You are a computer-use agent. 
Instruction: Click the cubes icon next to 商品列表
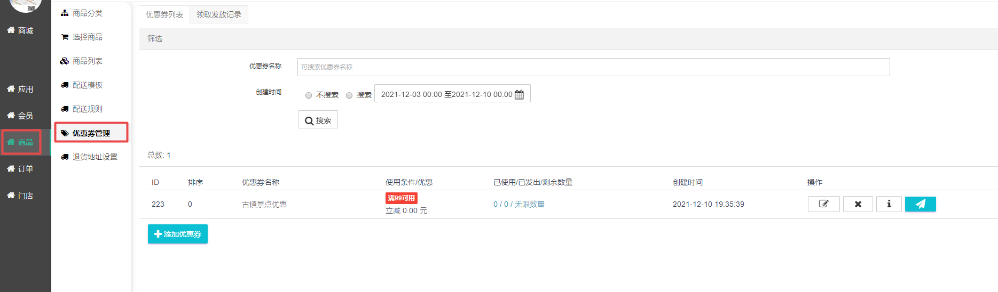[x=65, y=61]
